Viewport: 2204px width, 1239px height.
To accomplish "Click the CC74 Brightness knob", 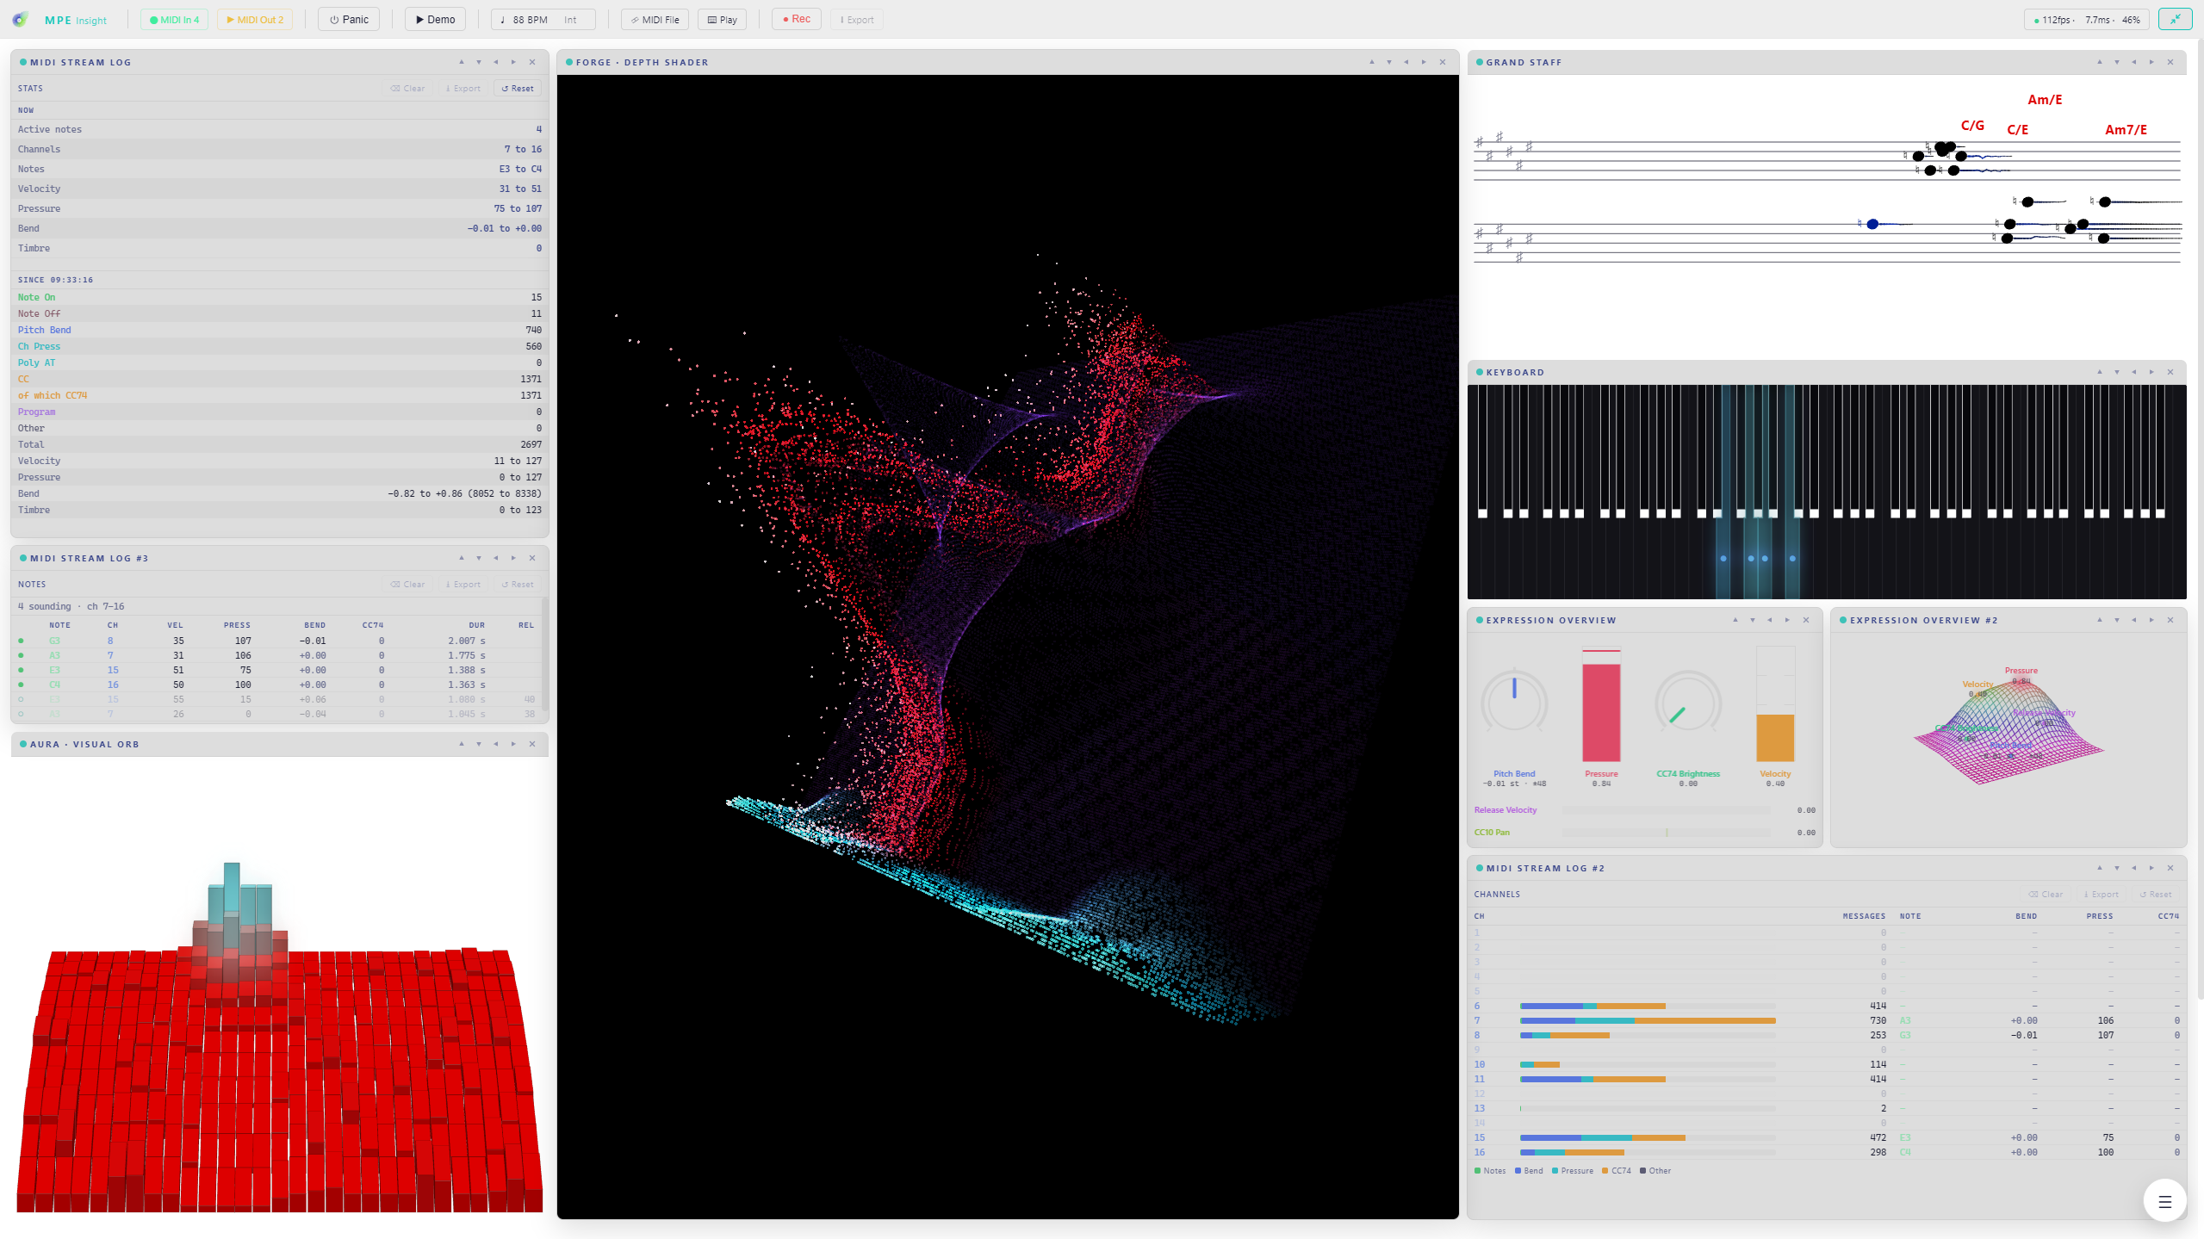I will [x=1688, y=704].
